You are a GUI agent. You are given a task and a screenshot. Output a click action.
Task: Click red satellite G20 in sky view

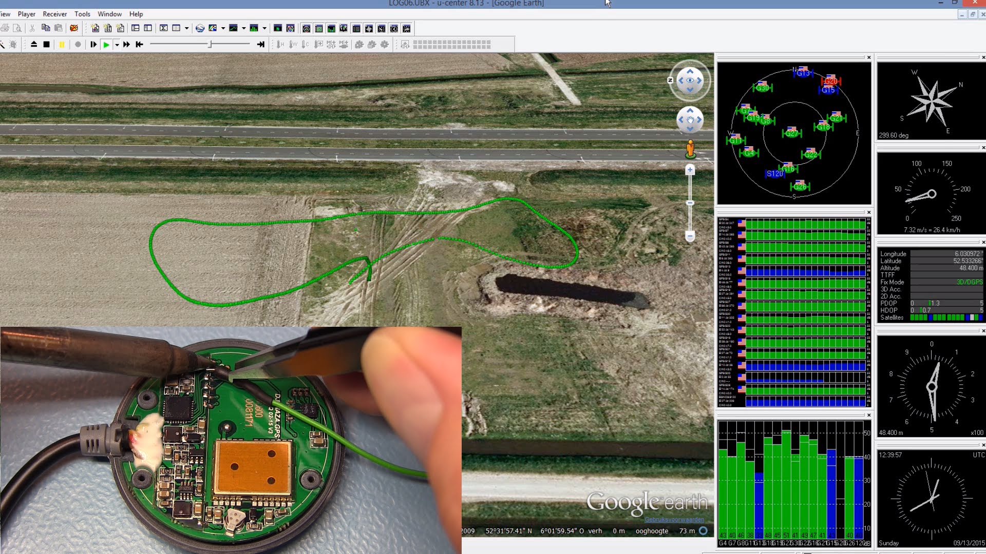point(831,81)
